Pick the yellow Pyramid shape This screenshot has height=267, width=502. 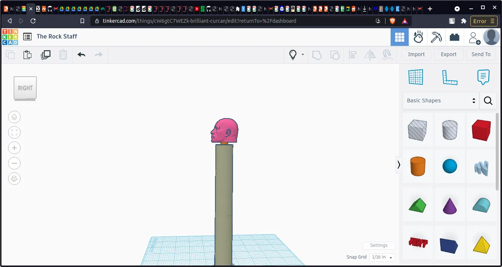click(x=481, y=244)
